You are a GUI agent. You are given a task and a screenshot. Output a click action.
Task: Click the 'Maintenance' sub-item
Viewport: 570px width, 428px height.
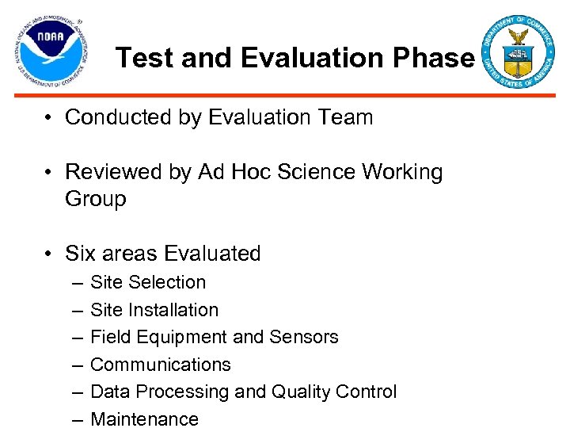point(145,418)
